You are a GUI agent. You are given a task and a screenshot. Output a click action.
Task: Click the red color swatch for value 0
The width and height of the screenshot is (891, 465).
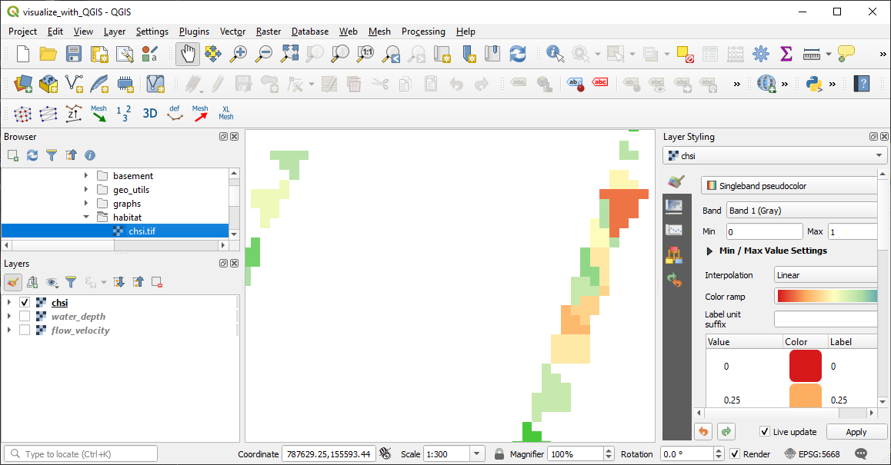pos(805,367)
